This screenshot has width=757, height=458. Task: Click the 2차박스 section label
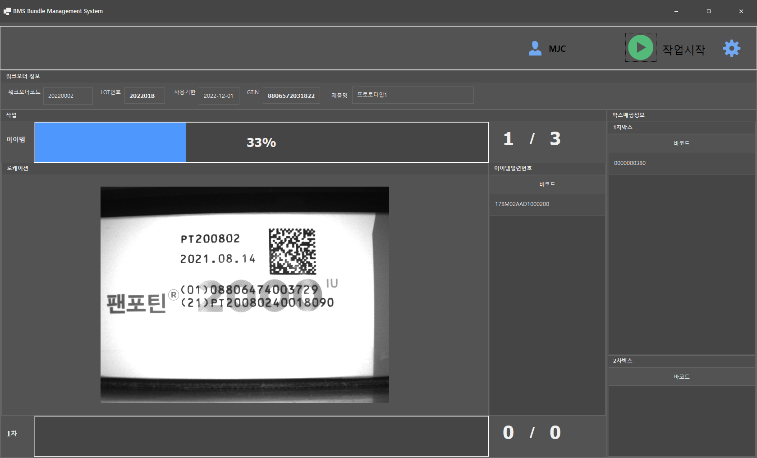coord(623,361)
